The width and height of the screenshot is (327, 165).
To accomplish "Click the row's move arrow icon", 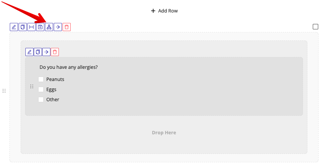I will 58,27.
